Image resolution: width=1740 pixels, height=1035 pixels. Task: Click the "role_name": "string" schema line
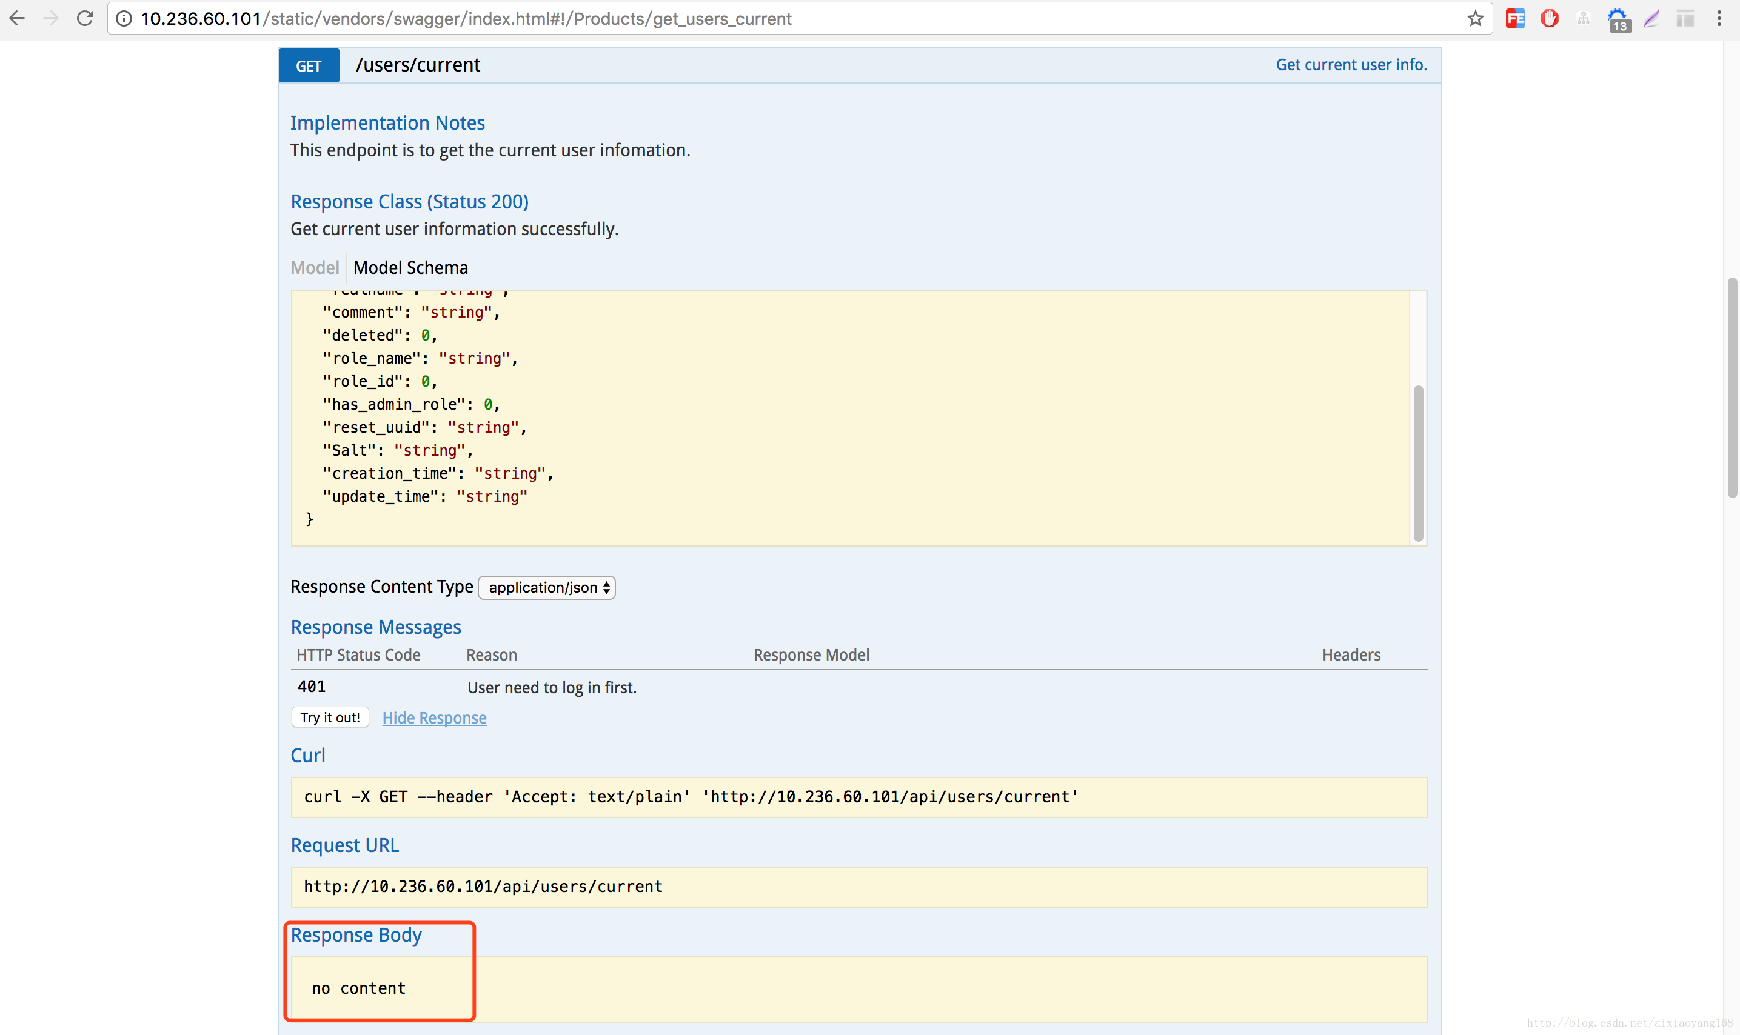pyautogui.click(x=420, y=359)
